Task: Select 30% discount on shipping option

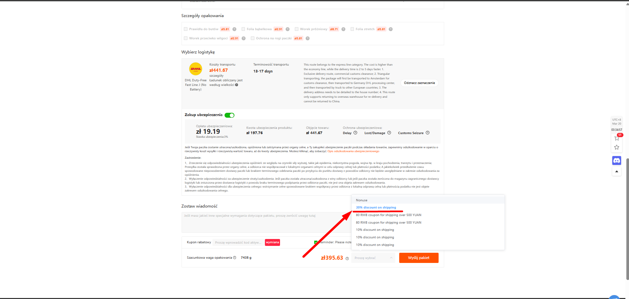Action: tap(376, 208)
